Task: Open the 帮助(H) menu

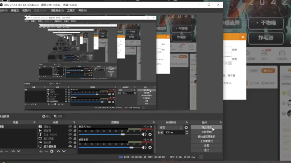Action: pyautogui.click(x=83, y=11)
